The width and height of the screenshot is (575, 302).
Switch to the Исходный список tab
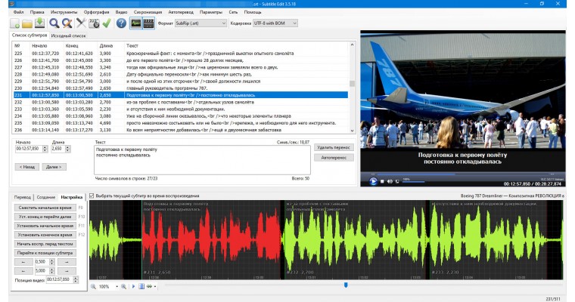click(67, 35)
